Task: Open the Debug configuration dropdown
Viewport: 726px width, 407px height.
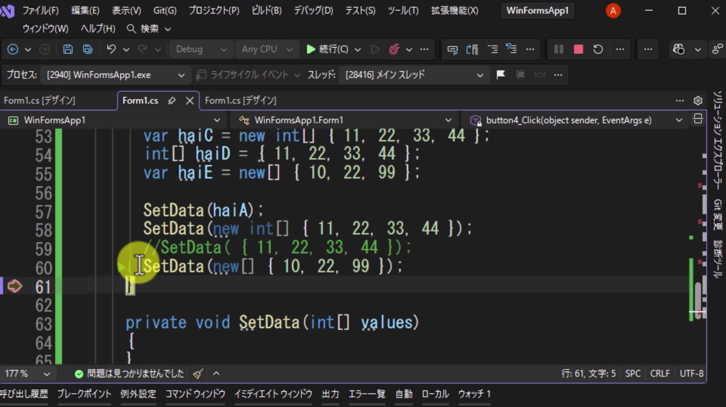Action: [x=201, y=49]
